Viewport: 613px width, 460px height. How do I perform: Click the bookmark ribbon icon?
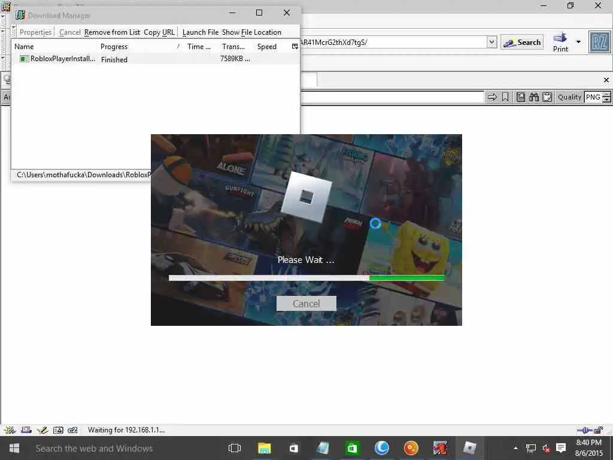505,97
